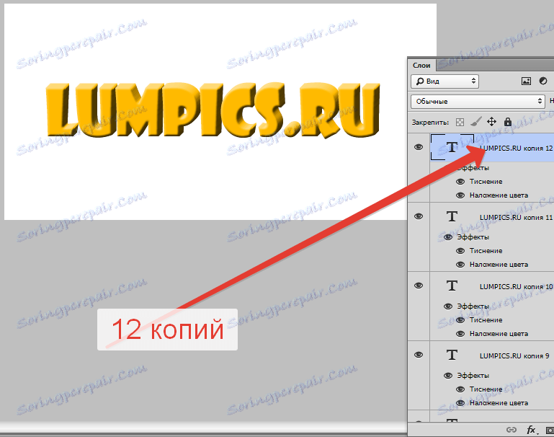Toggle Наложение цвета effect on копия 12
The image size is (554, 437).
[x=460, y=195]
